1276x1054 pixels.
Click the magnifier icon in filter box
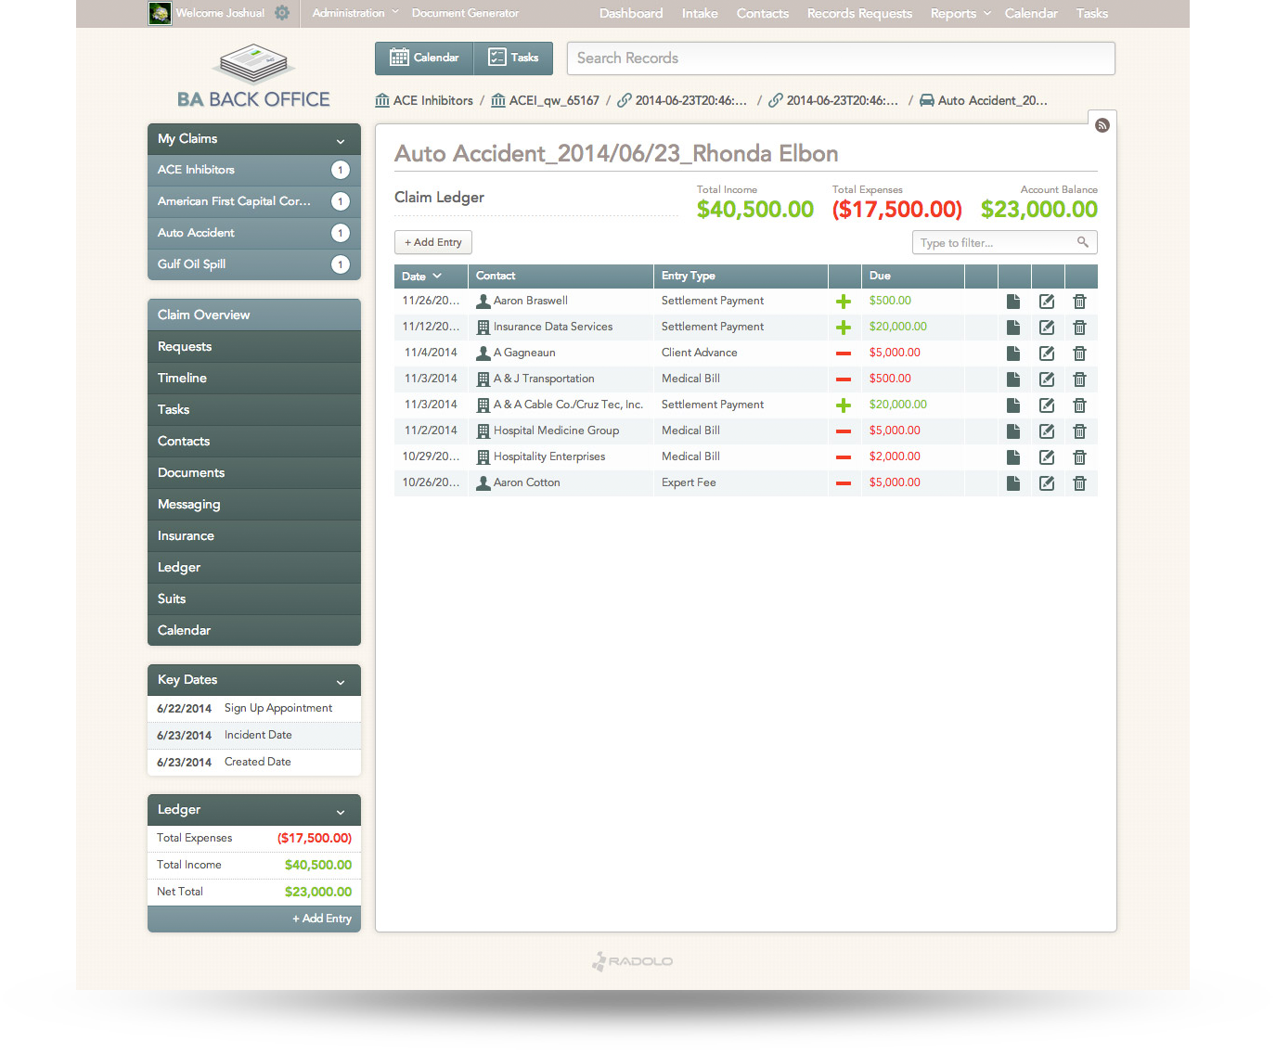pyautogui.click(x=1082, y=242)
